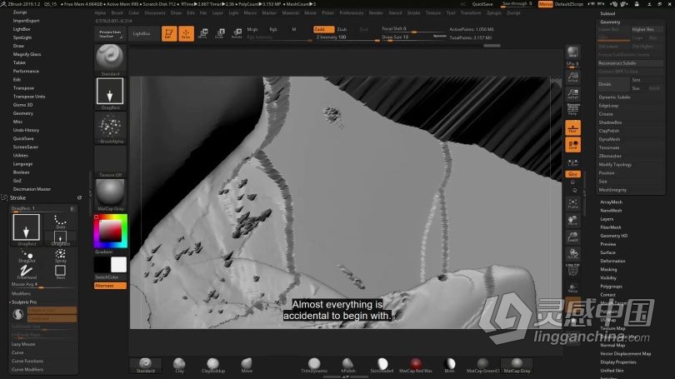Open the Material menu
The width and height of the screenshot is (675, 379).
(290, 12)
